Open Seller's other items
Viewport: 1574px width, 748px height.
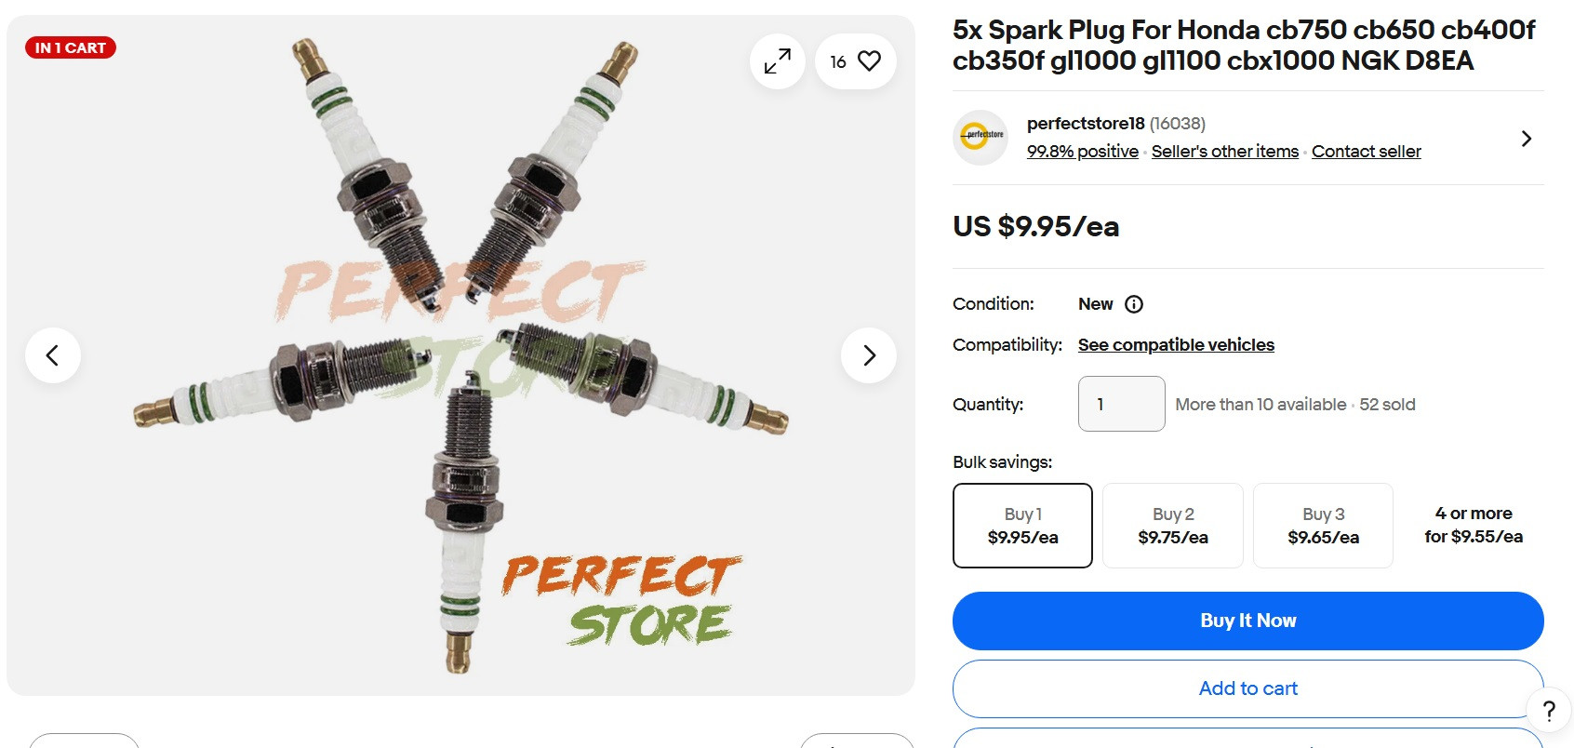click(x=1224, y=151)
